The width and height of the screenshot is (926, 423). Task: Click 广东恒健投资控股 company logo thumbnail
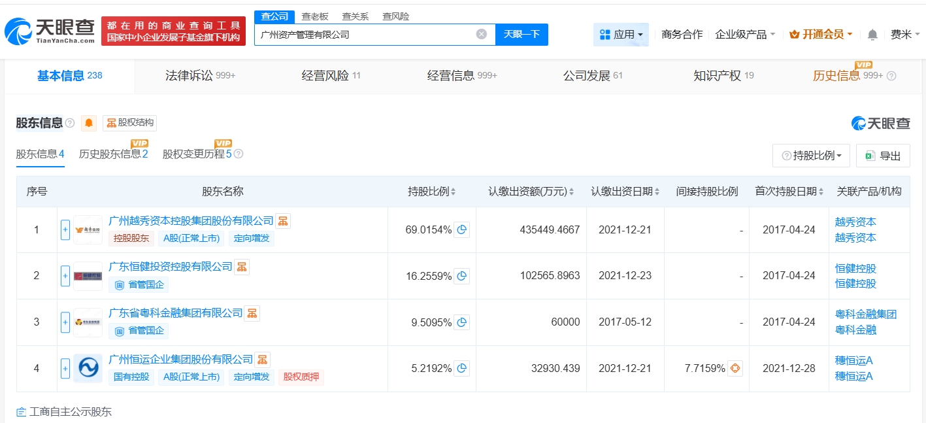pos(88,276)
